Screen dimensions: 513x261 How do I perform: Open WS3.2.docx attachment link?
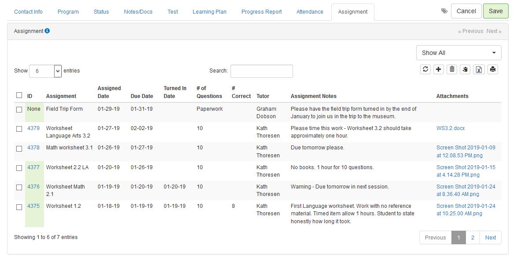(x=451, y=128)
